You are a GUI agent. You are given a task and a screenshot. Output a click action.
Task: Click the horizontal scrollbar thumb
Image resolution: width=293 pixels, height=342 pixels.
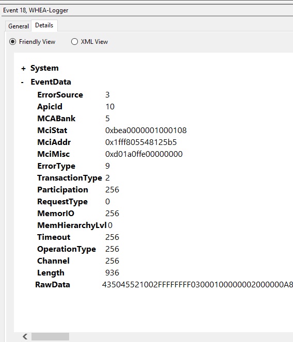tap(50, 336)
